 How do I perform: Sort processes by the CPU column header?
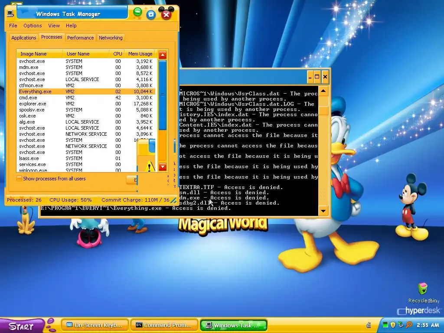point(117,54)
